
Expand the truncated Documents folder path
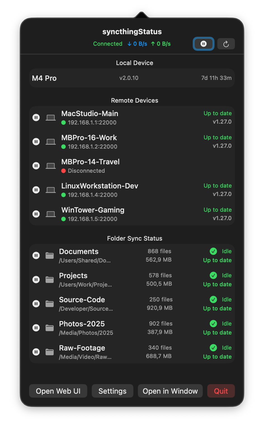[x=85, y=260]
